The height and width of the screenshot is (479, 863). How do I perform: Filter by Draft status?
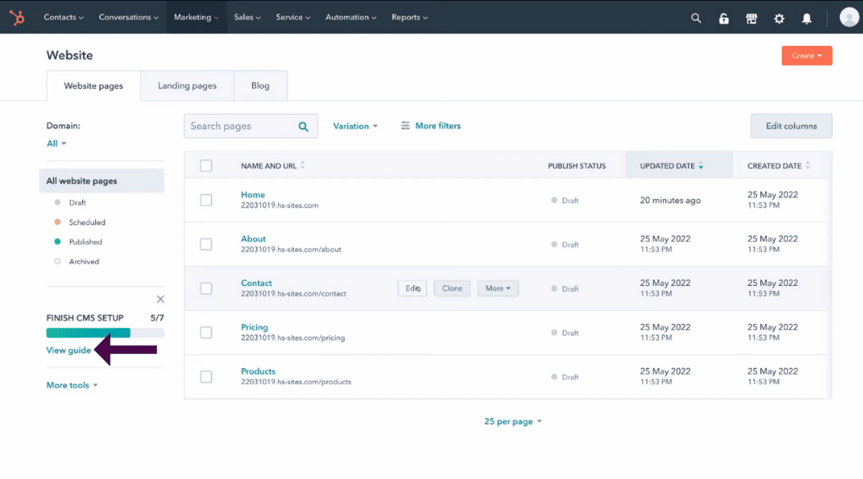[x=77, y=202]
